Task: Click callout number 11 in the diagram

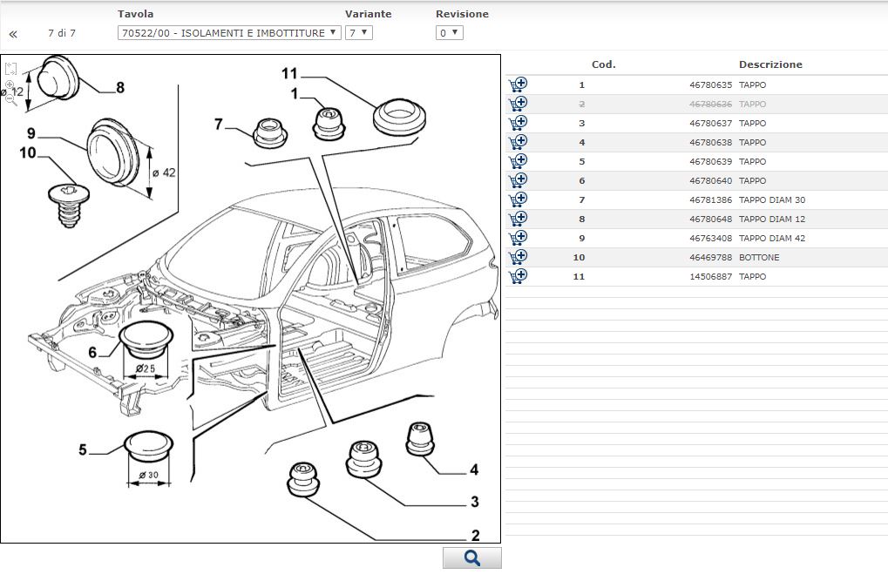Action: pos(289,73)
